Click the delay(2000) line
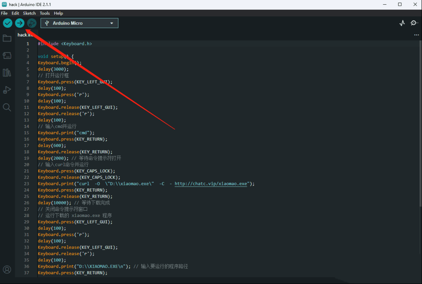The image size is (422, 284). [79, 158]
